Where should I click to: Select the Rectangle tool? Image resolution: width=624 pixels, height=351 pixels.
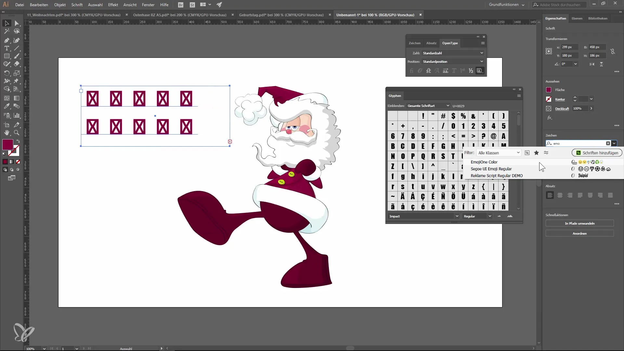pyautogui.click(x=6, y=56)
